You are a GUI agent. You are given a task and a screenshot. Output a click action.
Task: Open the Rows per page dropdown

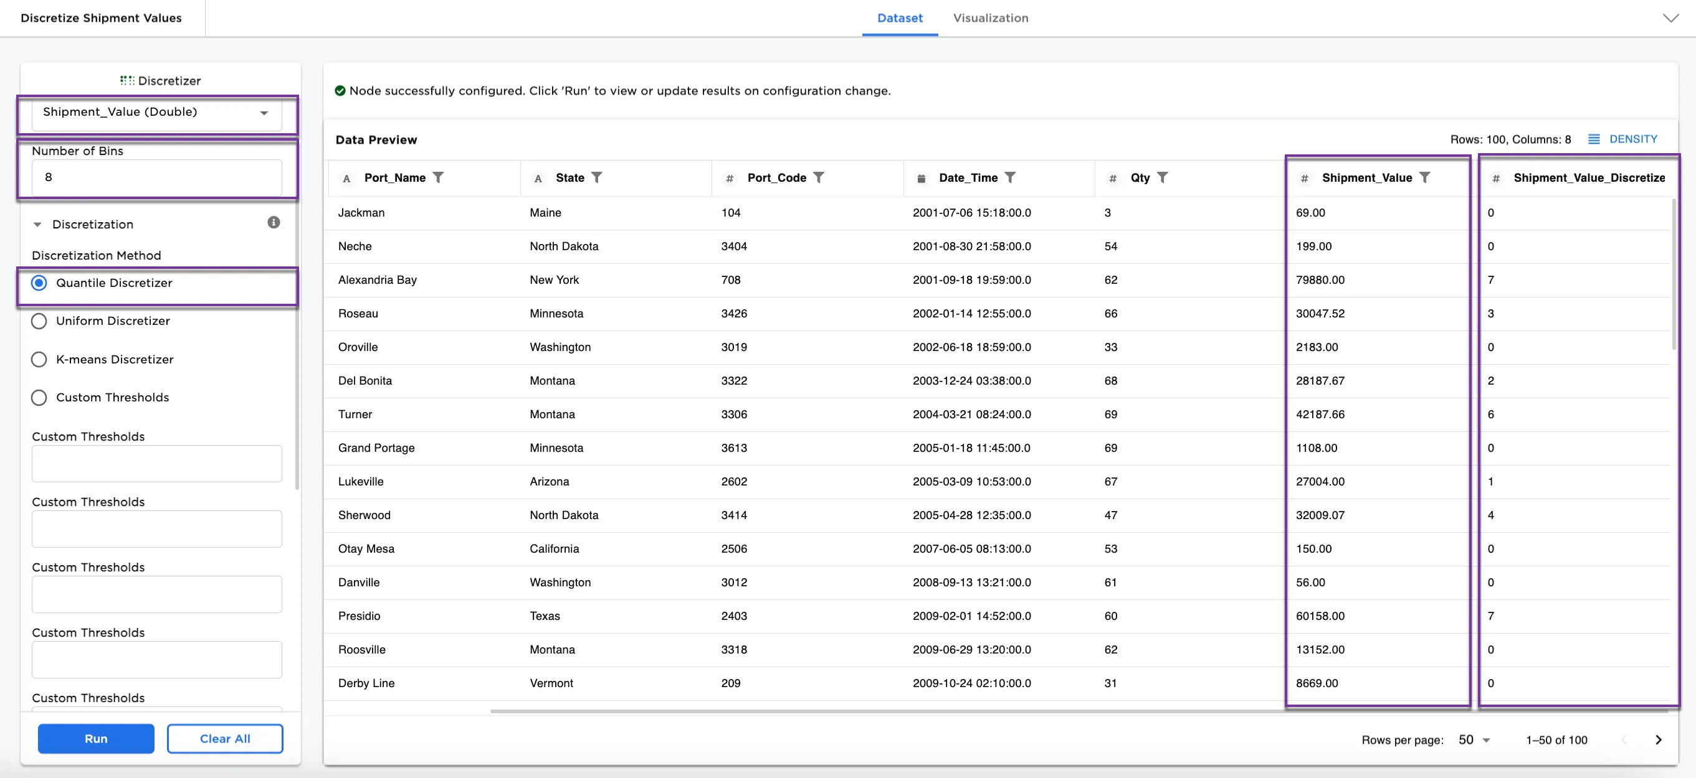click(x=1472, y=739)
